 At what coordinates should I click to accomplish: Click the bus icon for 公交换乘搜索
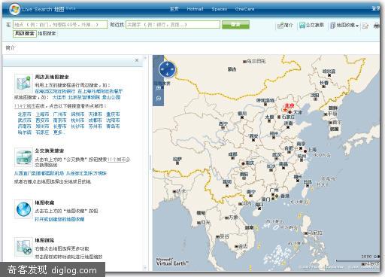[x=23, y=157]
